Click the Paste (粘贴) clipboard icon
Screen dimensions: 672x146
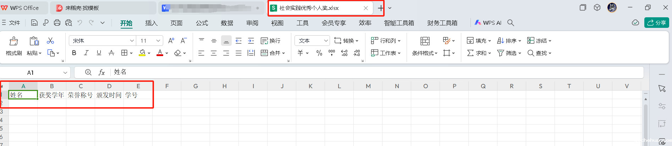(34, 41)
